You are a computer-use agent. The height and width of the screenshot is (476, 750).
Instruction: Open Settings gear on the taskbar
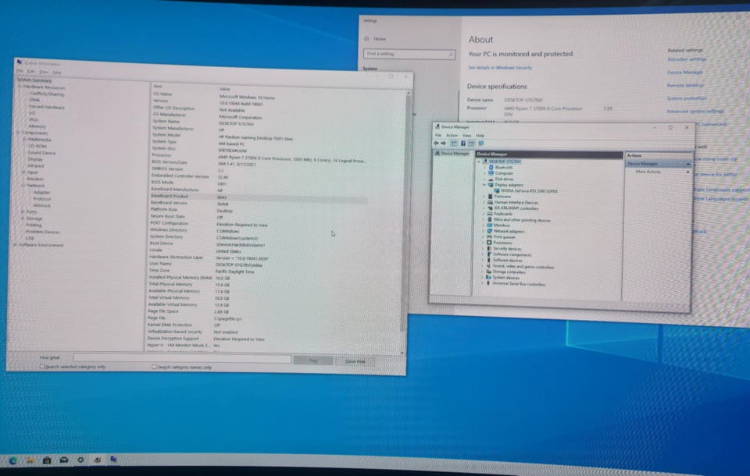[80, 460]
